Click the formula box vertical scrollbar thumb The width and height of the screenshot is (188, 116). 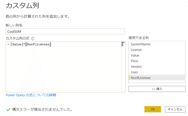(x=123, y=44)
